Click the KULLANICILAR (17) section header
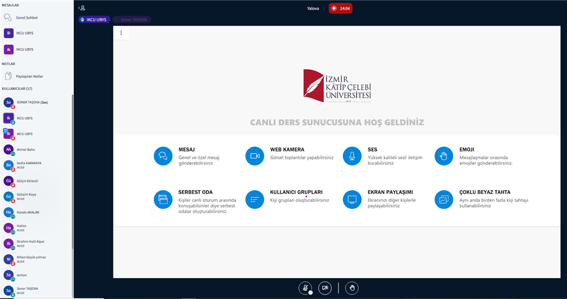567x299 pixels. click(x=17, y=89)
